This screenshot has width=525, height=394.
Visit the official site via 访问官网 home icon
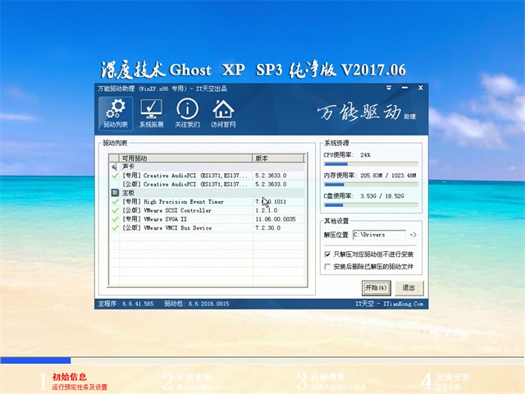click(223, 113)
